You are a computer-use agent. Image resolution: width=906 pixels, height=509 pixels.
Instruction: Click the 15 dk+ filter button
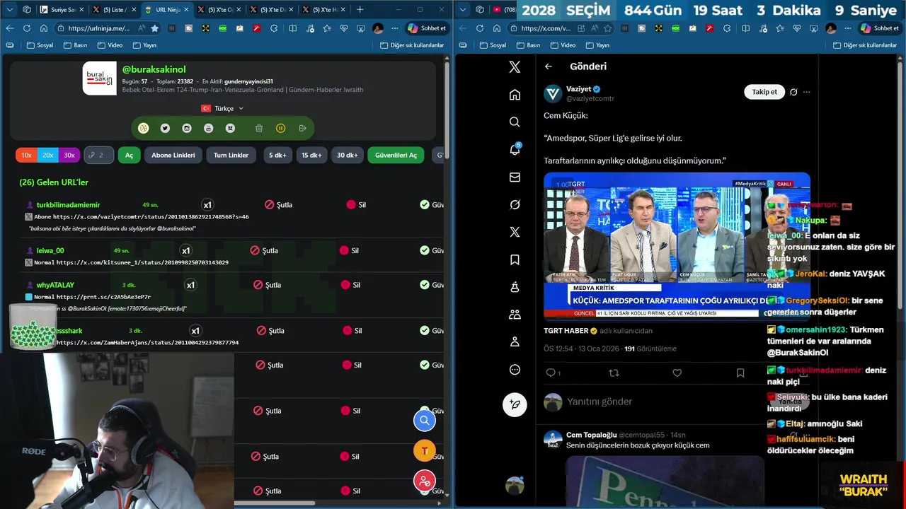[311, 155]
